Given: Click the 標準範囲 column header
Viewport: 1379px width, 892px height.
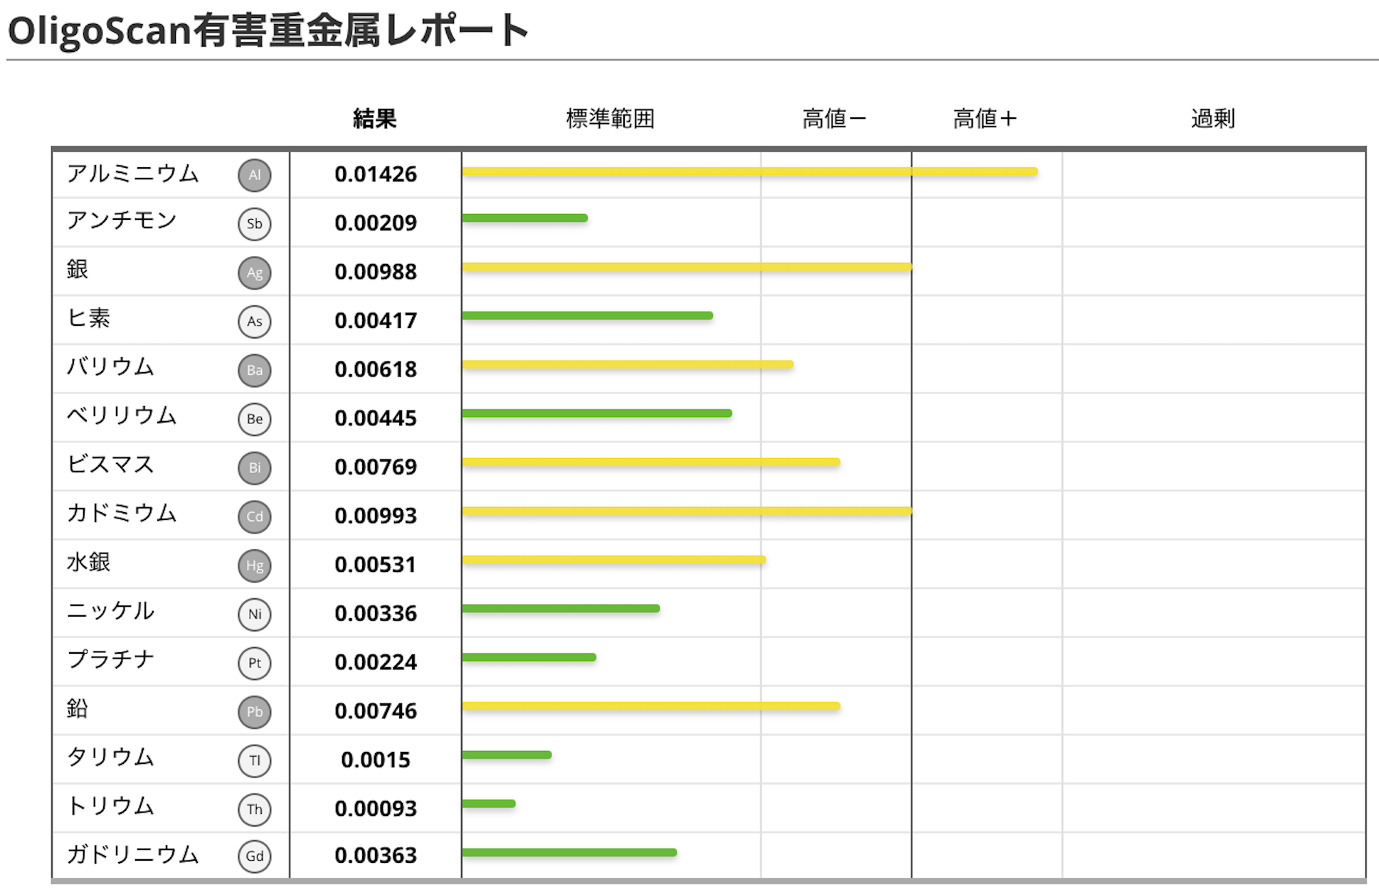Looking at the screenshot, I should (x=610, y=118).
